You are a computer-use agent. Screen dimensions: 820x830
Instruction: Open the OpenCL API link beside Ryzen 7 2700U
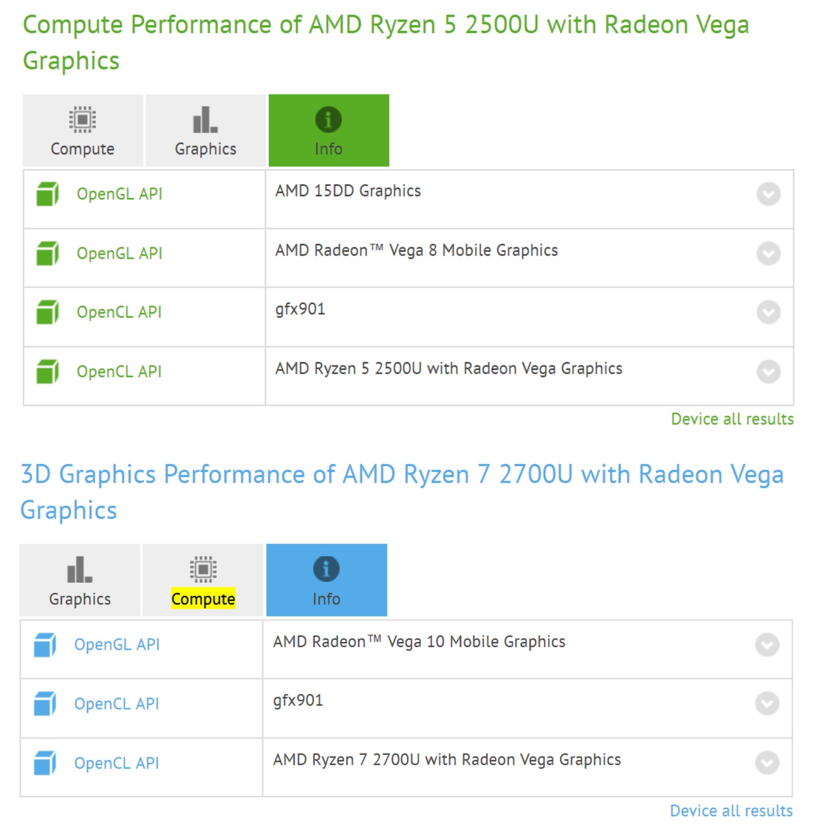[117, 763]
